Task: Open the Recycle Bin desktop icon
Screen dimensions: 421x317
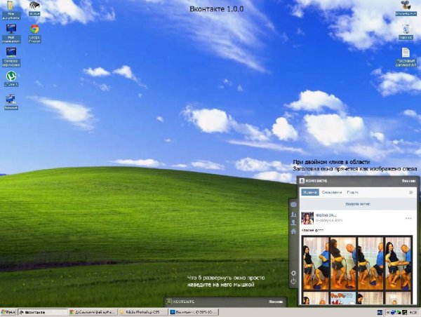Action: (x=406, y=32)
